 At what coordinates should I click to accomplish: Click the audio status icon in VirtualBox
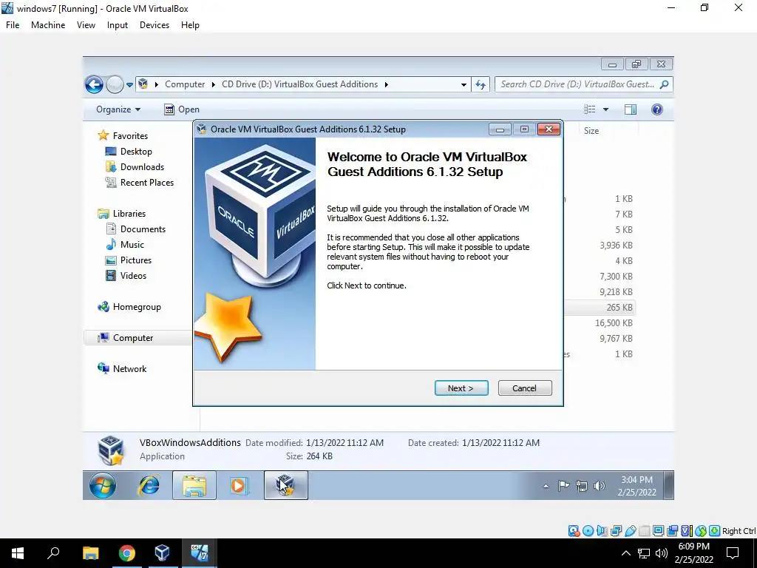coord(602,531)
